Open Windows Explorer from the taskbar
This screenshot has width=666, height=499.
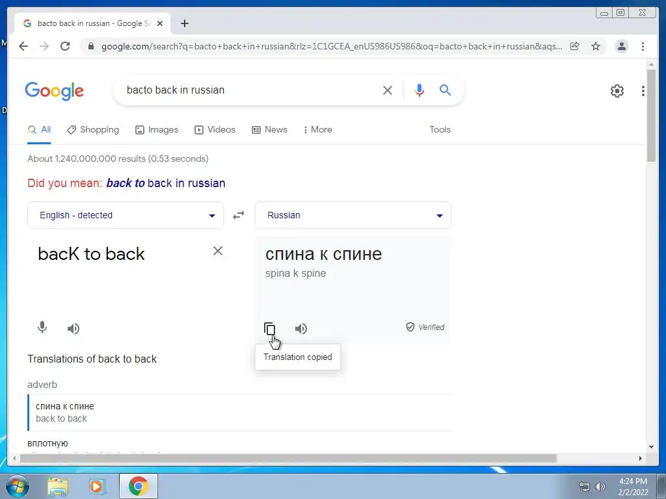[58, 486]
